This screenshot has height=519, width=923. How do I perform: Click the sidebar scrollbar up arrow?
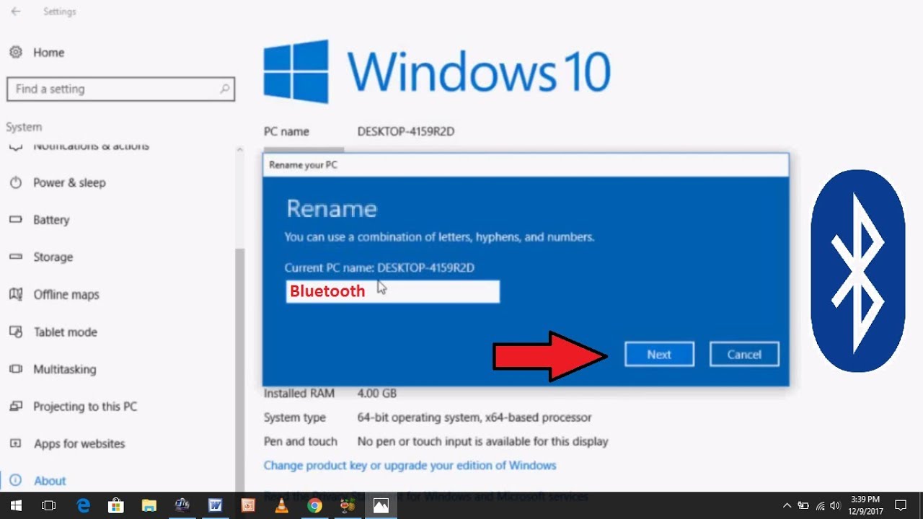click(x=240, y=150)
